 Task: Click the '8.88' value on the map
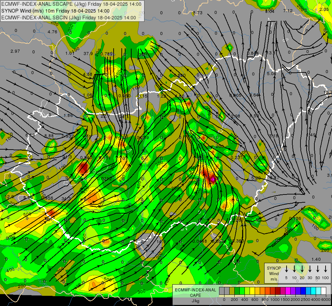pos(49,136)
